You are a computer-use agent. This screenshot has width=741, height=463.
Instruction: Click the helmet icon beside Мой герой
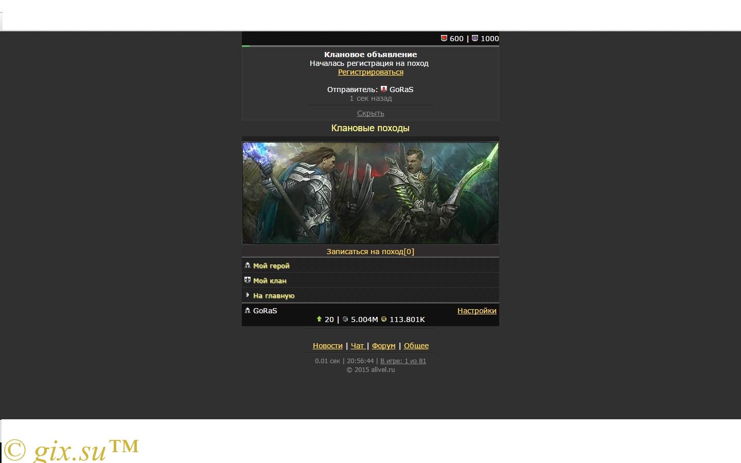pyautogui.click(x=248, y=265)
